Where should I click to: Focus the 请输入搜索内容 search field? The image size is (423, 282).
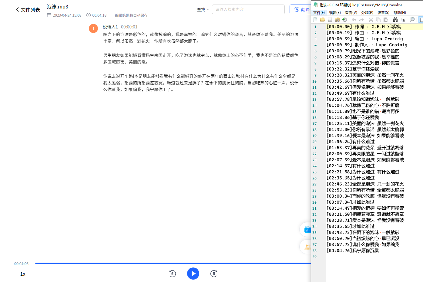(248, 9)
